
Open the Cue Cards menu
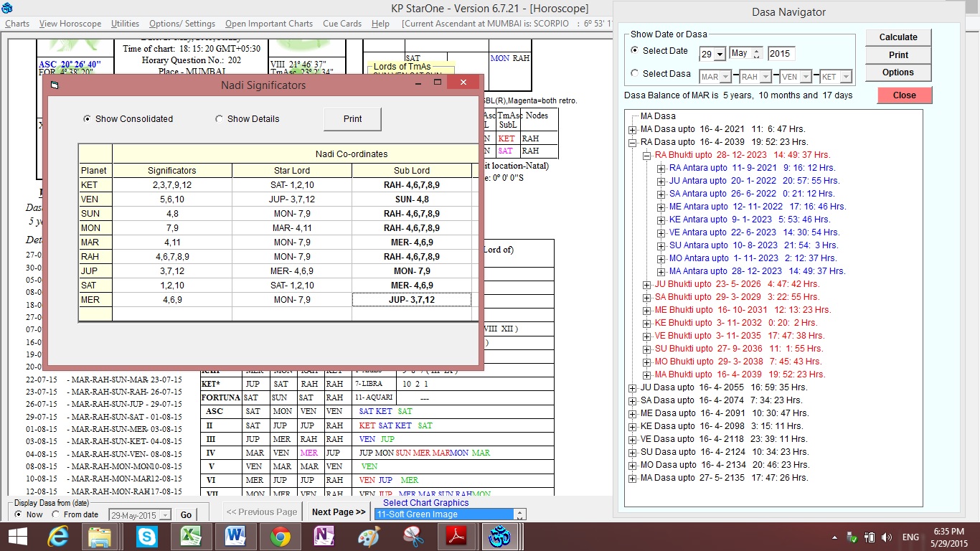pyautogui.click(x=342, y=24)
